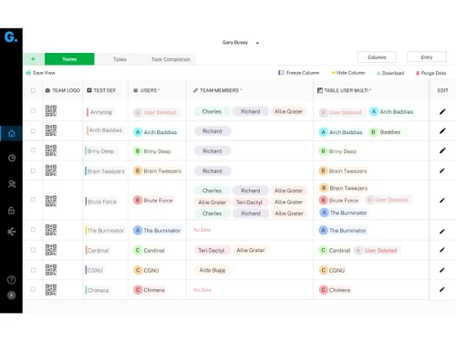The width and height of the screenshot is (456, 342).
Task: Check the CGNU row checkbox
Action: pyautogui.click(x=33, y=270)
